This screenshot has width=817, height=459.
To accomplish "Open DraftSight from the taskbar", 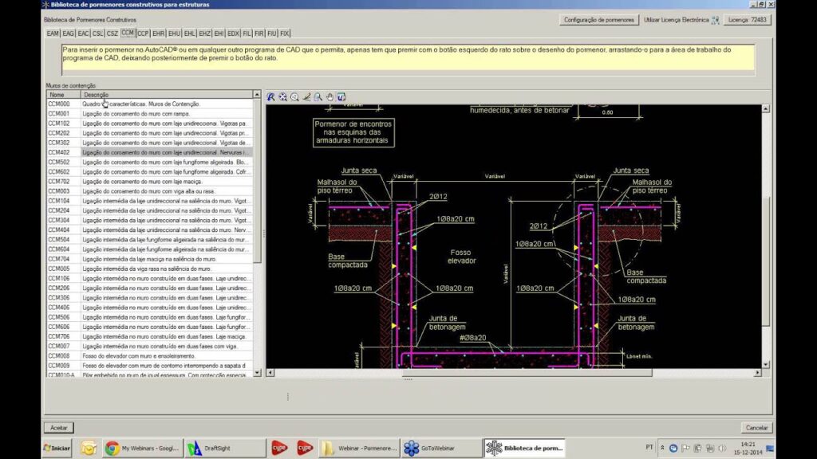I will point(213,449).
